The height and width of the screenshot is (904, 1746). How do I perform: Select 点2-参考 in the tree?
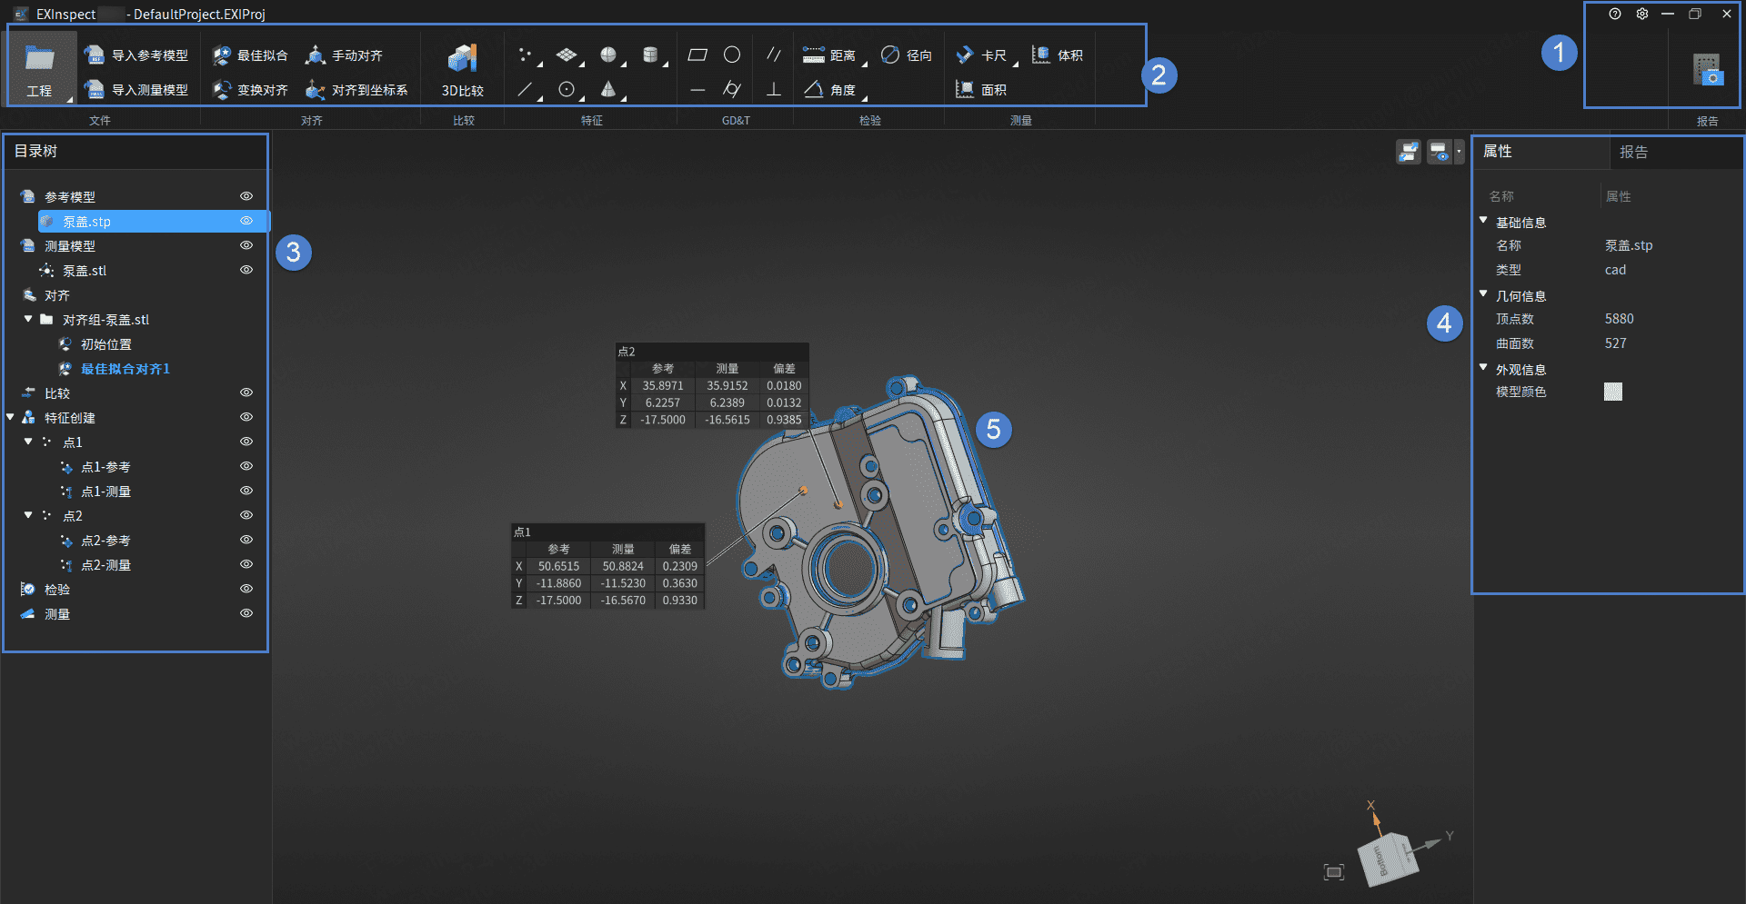(x=105, y=541)
